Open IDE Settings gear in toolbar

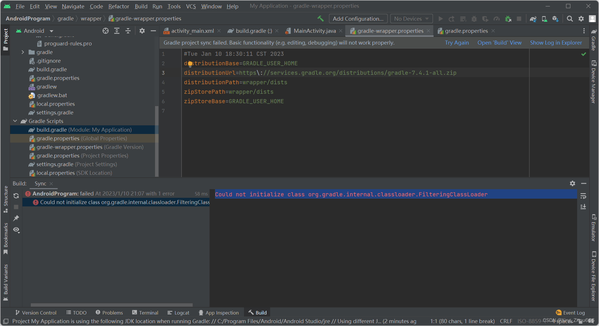pos(581,18)
